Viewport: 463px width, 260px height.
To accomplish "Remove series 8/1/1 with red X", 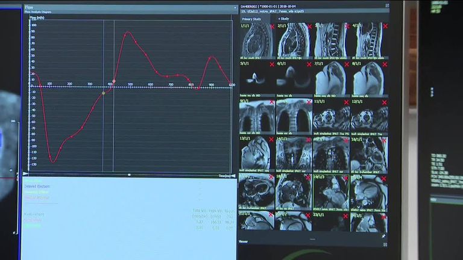I will point(384,64).
